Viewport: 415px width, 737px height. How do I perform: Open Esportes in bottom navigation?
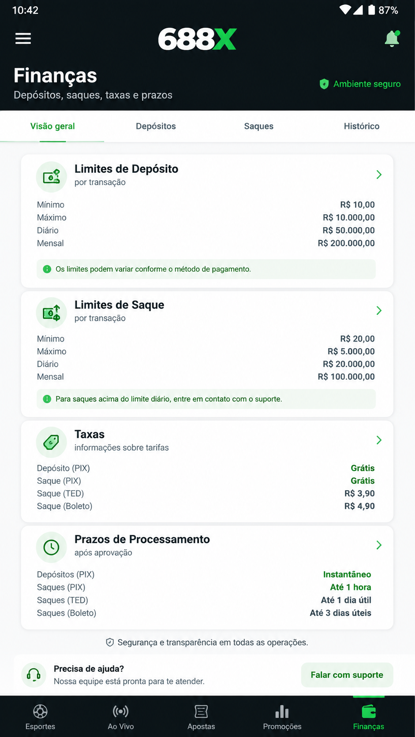[40, 717]
